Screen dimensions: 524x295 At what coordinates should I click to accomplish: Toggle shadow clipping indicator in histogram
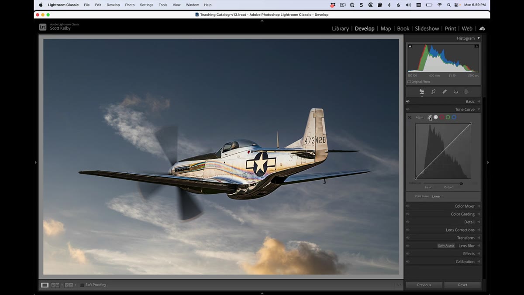[410, 46]
